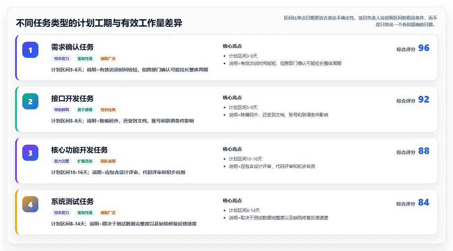453x251 pixels.
Task: Choose the 扩展灵活 tag
Action: 85,161
